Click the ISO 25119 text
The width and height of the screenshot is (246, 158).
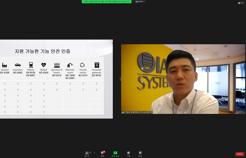click(x=57, y=76)
